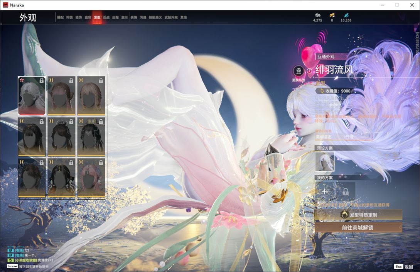
Task: Click the 外观 page title
Action: (28, 18)
